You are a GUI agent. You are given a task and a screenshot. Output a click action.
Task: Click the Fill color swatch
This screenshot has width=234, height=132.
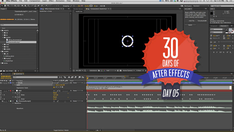[x=82, y=6]
